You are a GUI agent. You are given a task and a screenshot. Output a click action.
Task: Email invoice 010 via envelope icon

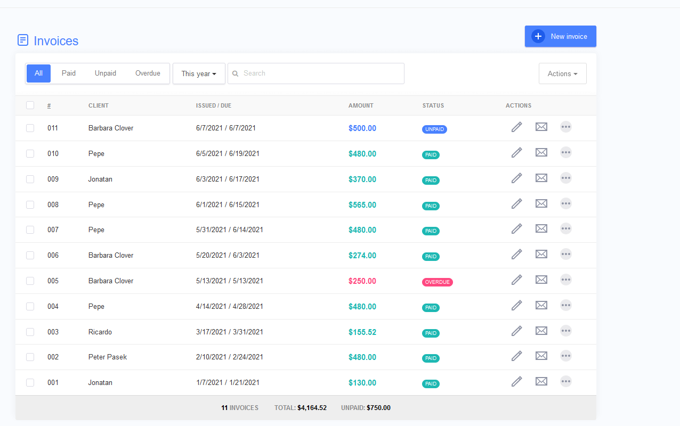[541, 152]
